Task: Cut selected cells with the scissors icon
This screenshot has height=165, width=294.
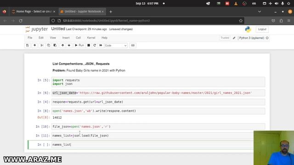Action: [x=42, y=45]
